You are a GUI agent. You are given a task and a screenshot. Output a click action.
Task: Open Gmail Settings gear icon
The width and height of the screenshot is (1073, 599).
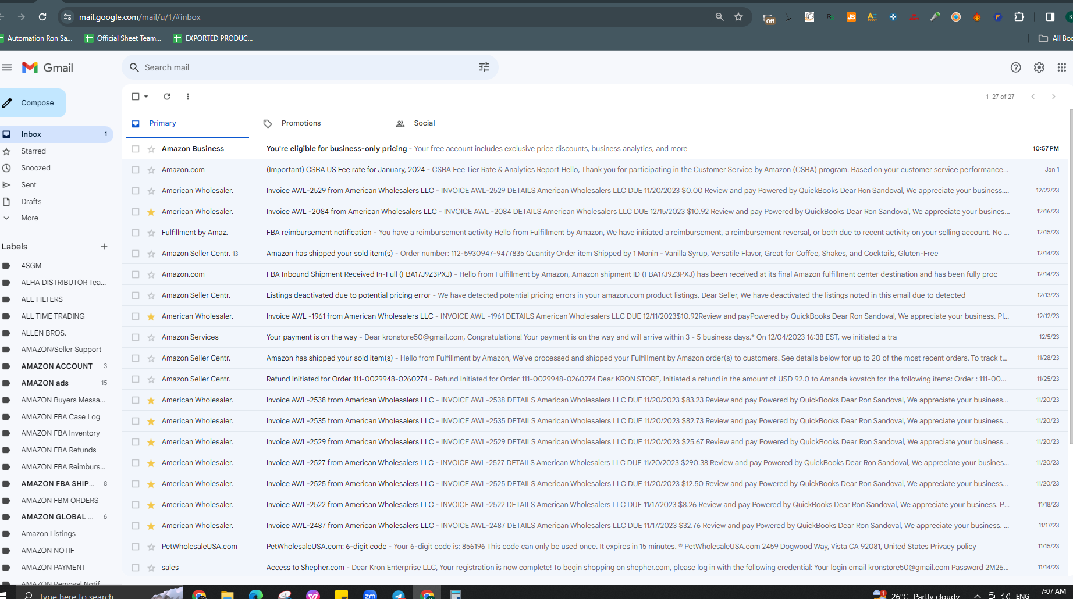[x=1039, y=67]
